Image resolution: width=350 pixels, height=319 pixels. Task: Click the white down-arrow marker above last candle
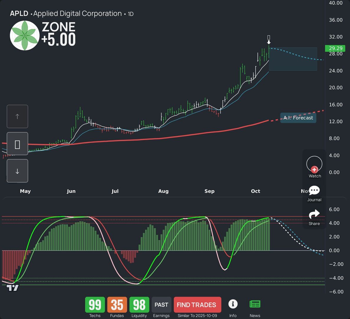click(x=269, y=42)
